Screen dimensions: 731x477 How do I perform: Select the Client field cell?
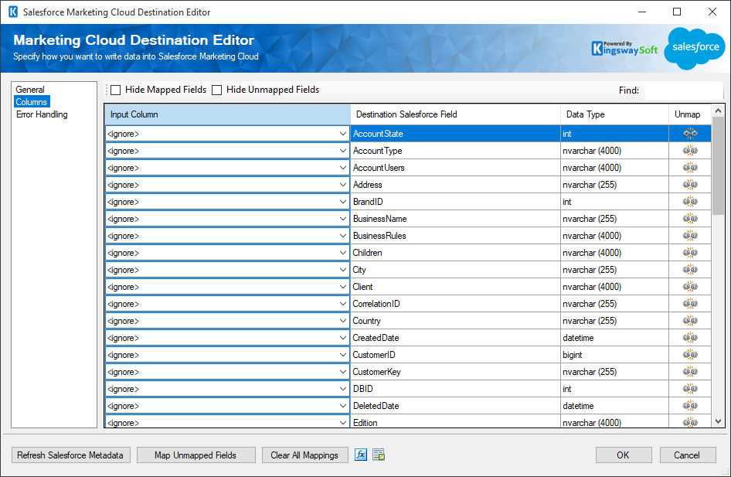point(455,287)
